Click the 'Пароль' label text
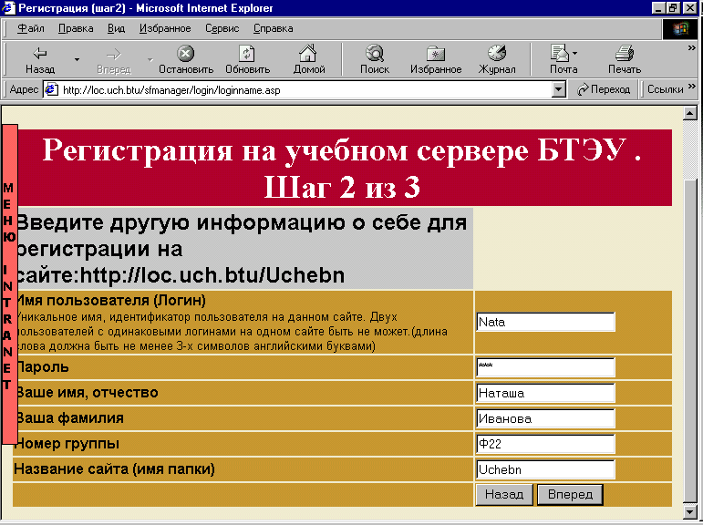This screenshot has height=525, width=703. pos(43,367)
